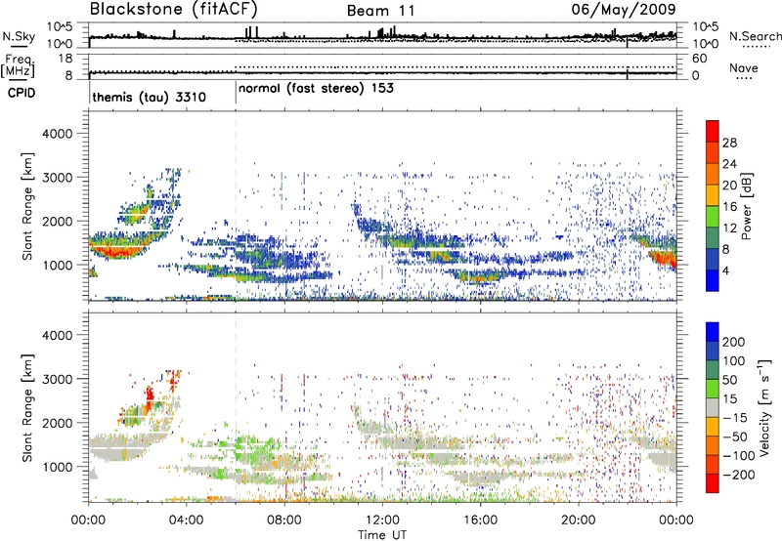Viewport: 782px width, 541px height.
Task: Click the "Nave" legend label
Action: click(744, 67)
